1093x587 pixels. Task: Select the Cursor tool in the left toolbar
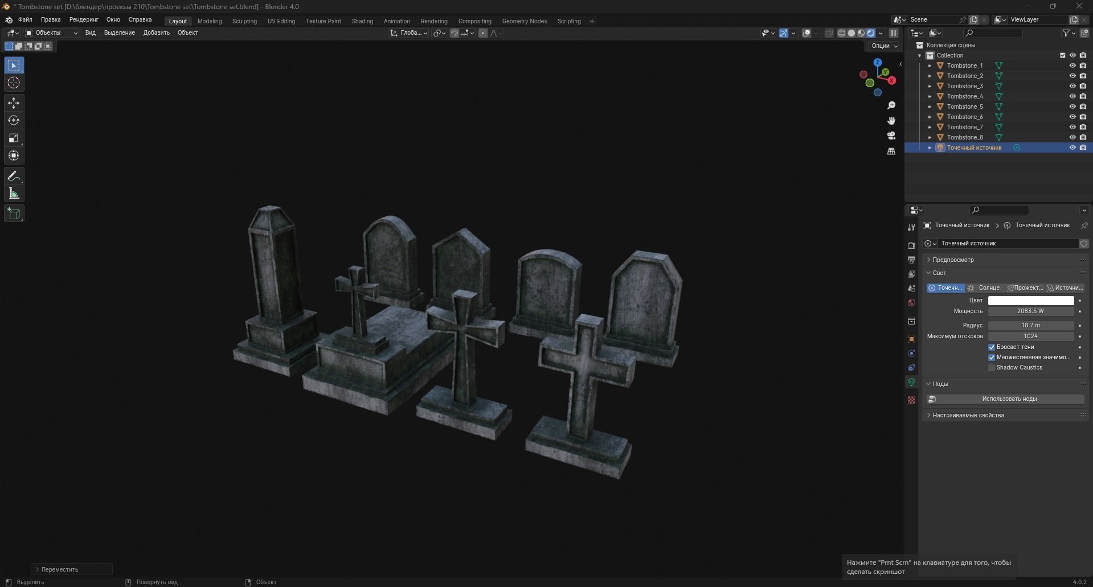pyautogui.click(x=14, y=83)
